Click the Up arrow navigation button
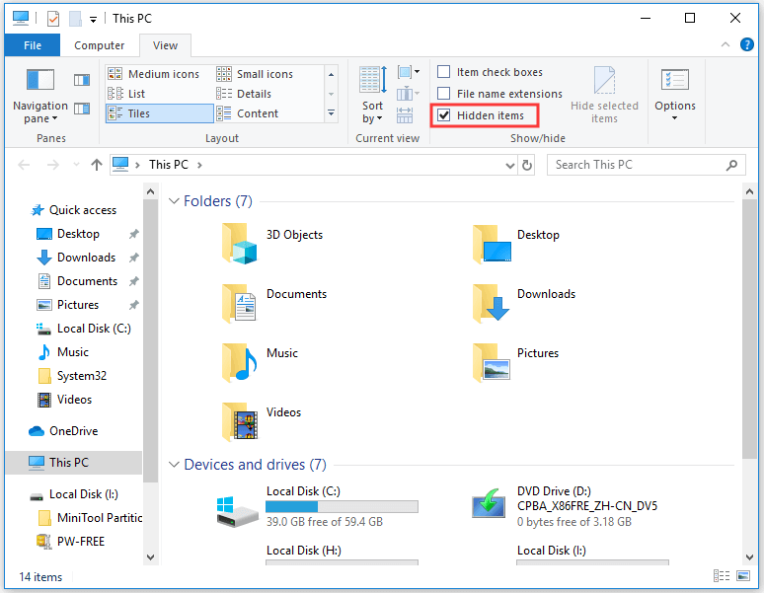 96,165
